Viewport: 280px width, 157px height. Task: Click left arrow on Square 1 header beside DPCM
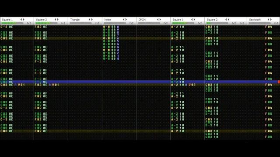click(x=192, y=20)
